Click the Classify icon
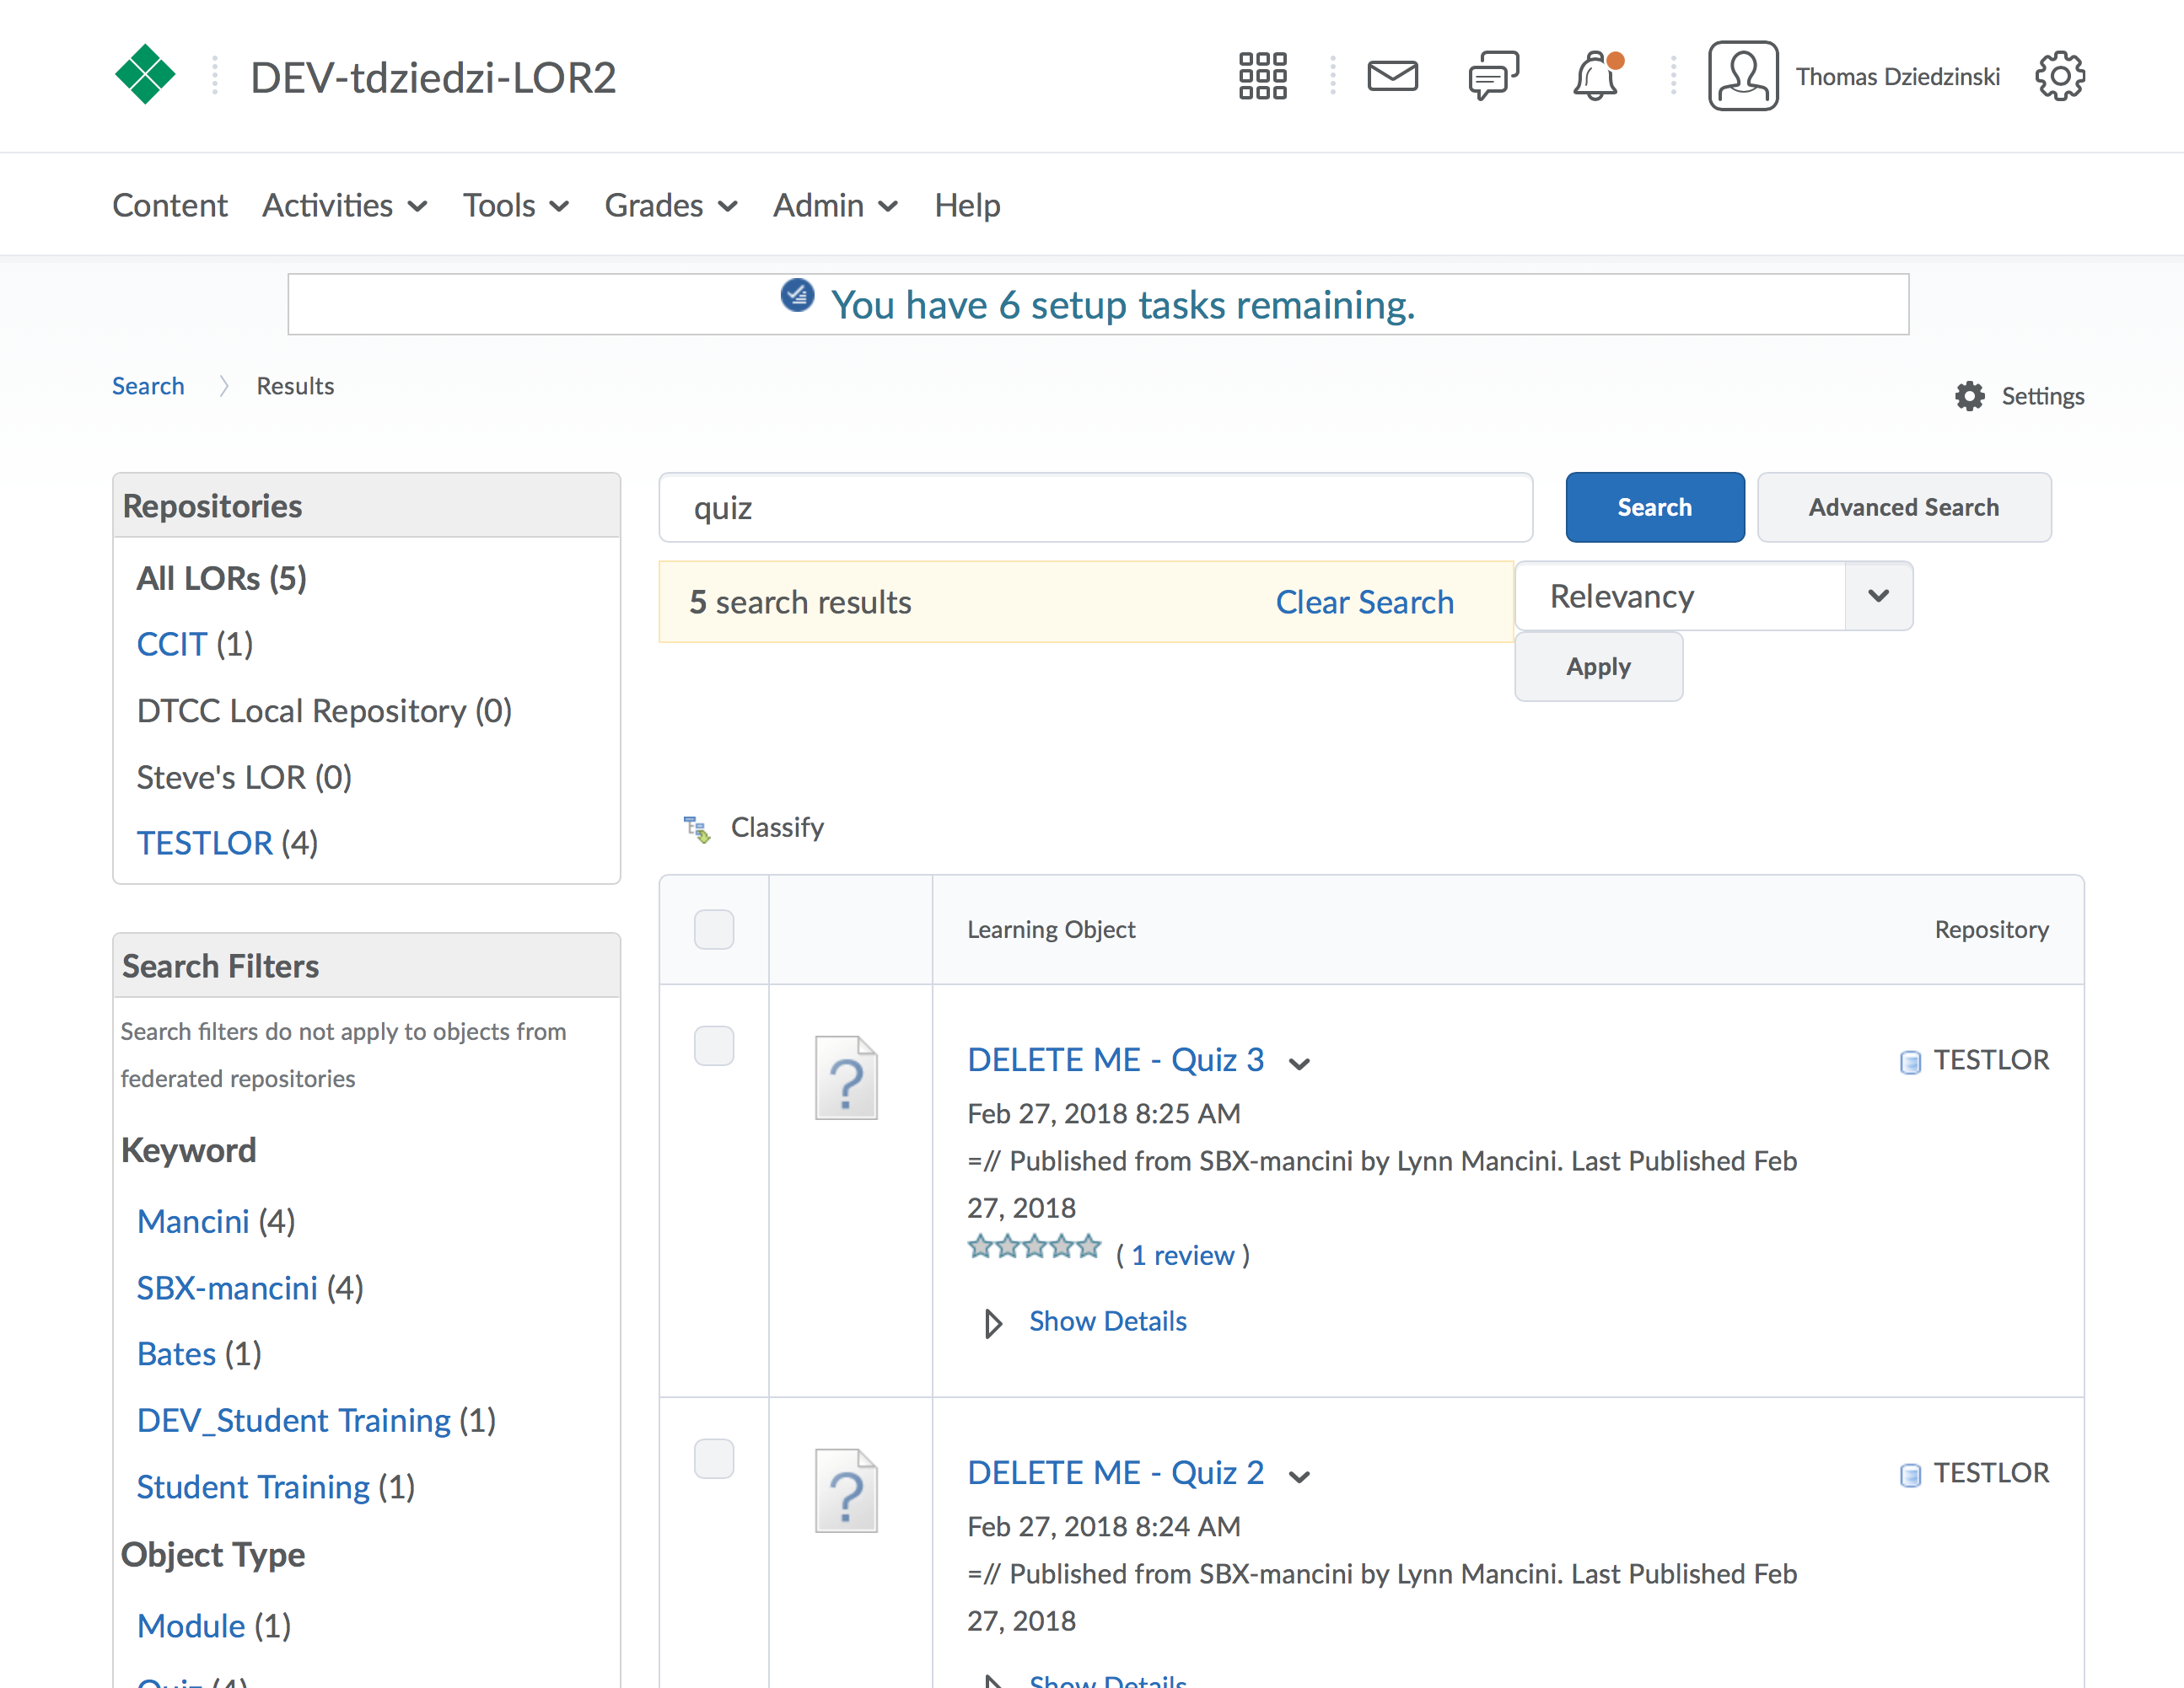2184x1688 pixels. click(697, 828)
